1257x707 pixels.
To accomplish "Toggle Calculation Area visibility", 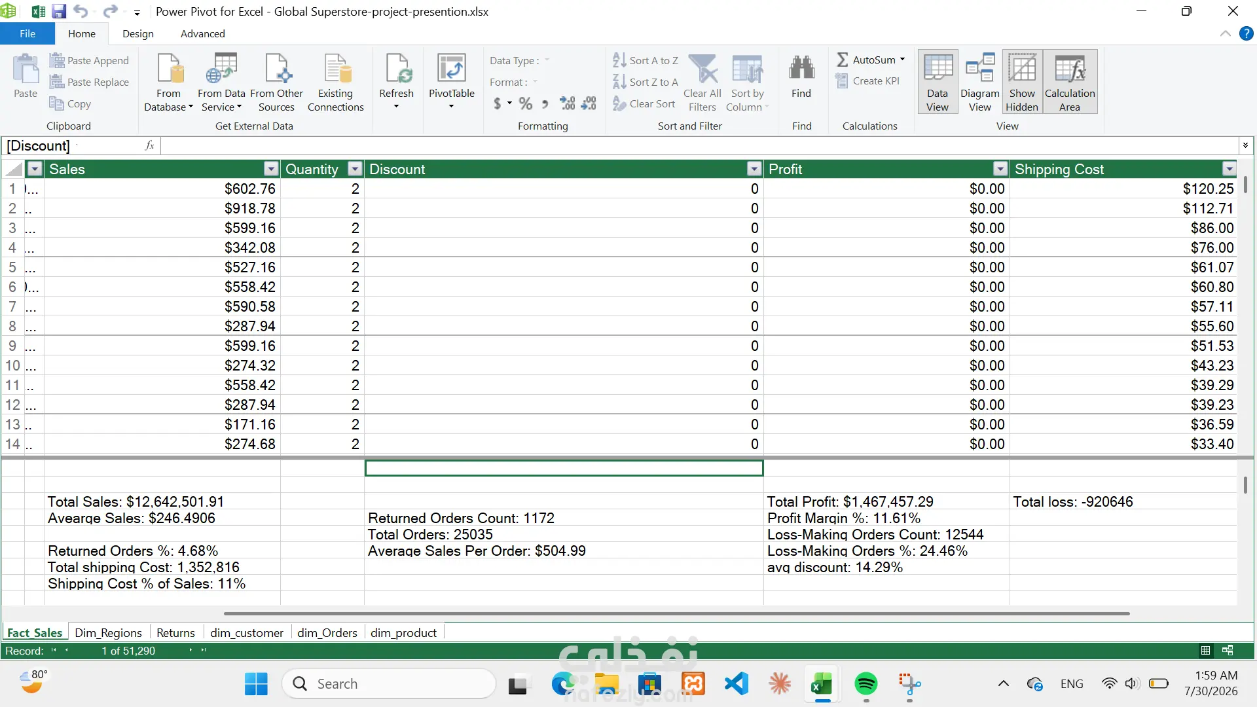I will point(1070,82).
